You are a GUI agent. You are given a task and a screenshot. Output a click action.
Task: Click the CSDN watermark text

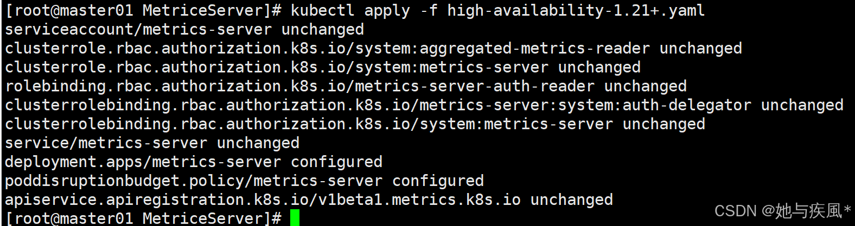tap(782, 211)
